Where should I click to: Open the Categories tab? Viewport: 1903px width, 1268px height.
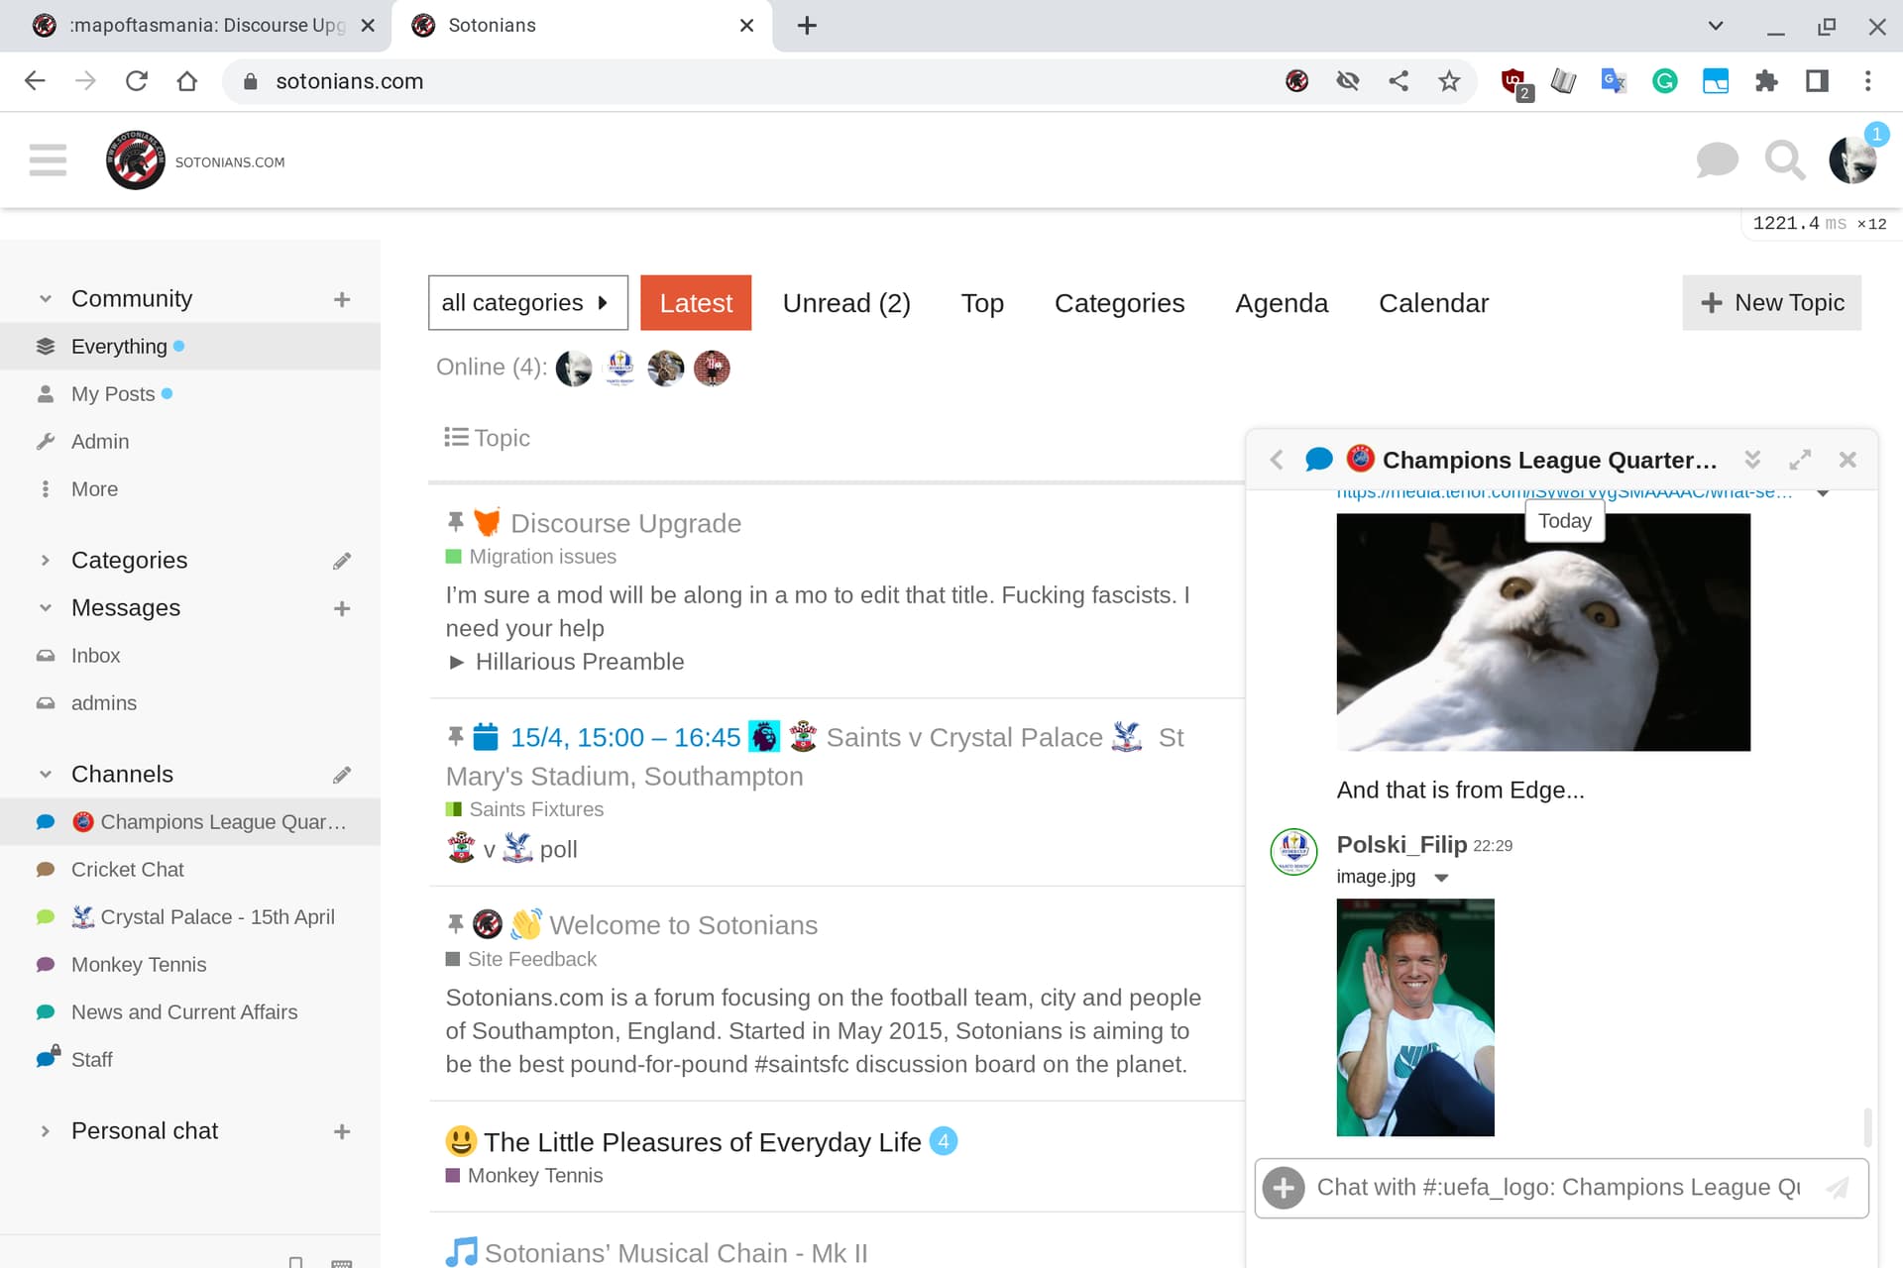pyautogui.click(x=1119, y=303)
